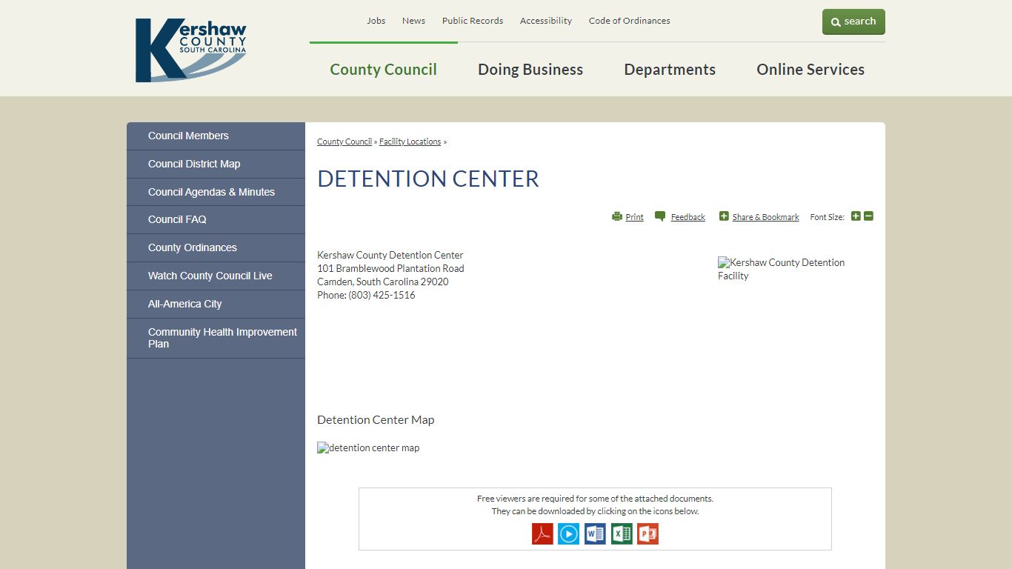Click the green search button
This screenshot has width=1012, height=569.
853,21
